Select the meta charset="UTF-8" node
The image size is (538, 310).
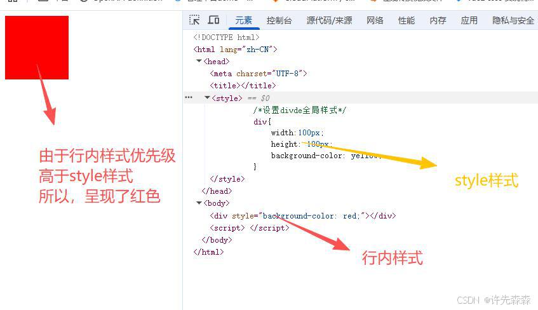[259, 74]
